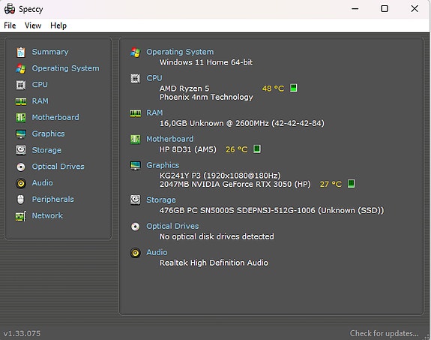The height and width of the screenshot is (340, 431).
Task: Open the Help menu
Action: tap(58, 26)
